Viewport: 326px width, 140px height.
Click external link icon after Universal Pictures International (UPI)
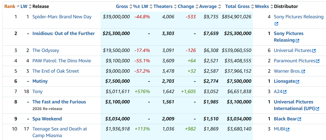tap(317, 109)
